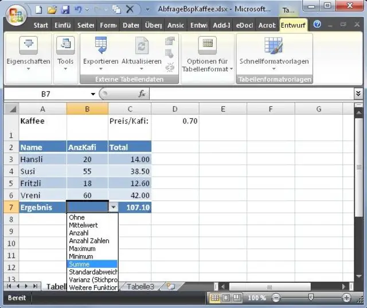The image size is (367, 308).
Task: Select row 4 header
Action: pyautogui.click(x=11, y=171)
